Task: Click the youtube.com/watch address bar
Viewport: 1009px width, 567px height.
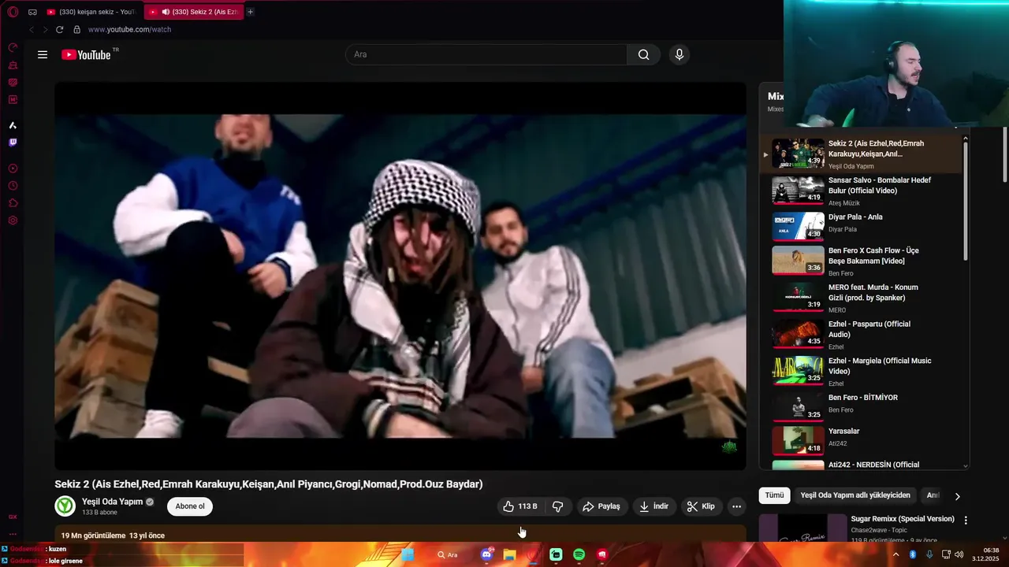Action: pyautogui.click(x=129, y=29)
